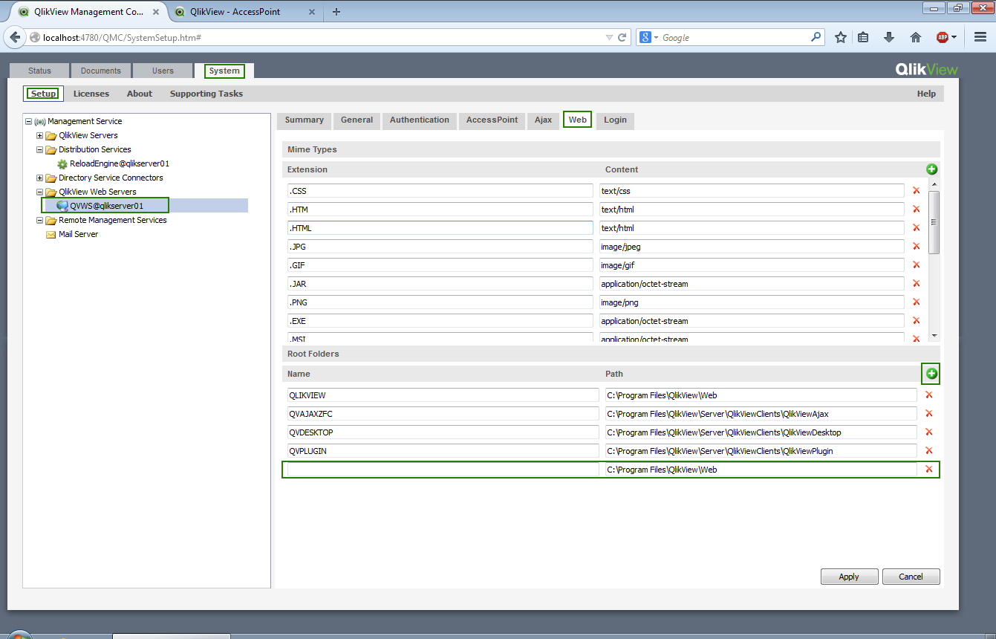Open the Authentication tab
Screen dimensions: 996x639
click(x=420, y=120)
